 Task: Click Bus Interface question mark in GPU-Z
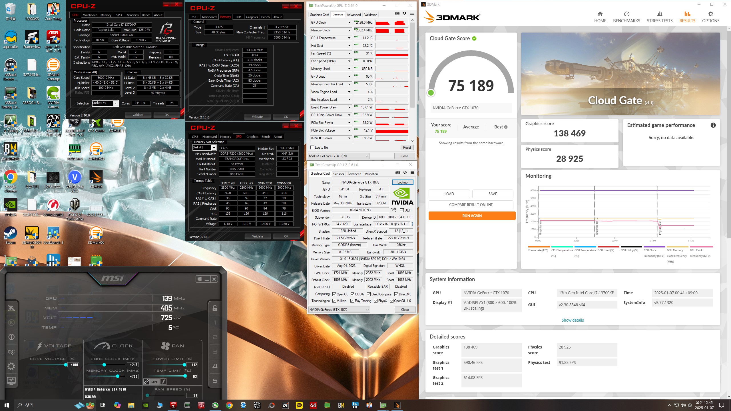point(412,224)
